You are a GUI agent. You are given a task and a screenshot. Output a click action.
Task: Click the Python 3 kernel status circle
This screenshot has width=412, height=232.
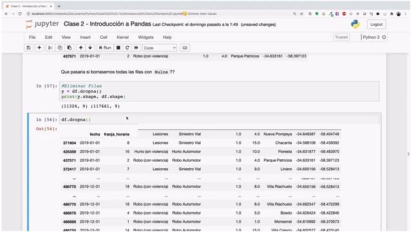384,37
